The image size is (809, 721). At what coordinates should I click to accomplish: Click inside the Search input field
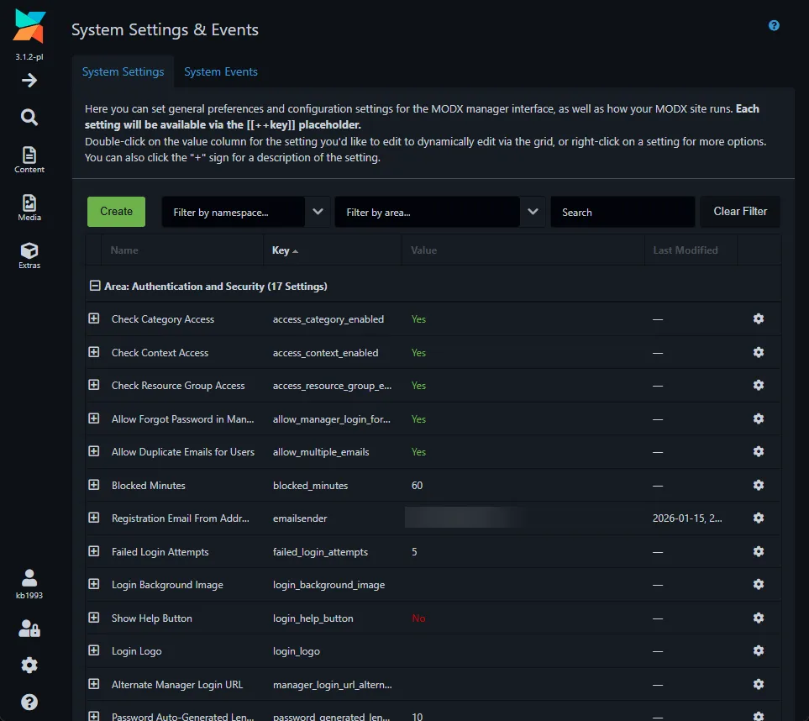pyautogui.click(x=622, y=212)
